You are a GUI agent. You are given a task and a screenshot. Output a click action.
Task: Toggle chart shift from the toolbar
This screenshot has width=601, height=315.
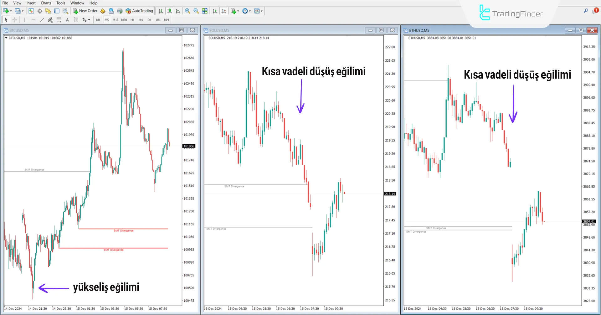click(x=224, y=11)
